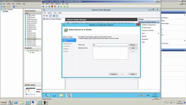Click the Up one level icon in Hyper-V Manager toolbar
Image resolution: width=186 pixels, height=105 pixels.
[x=8, y=6]
